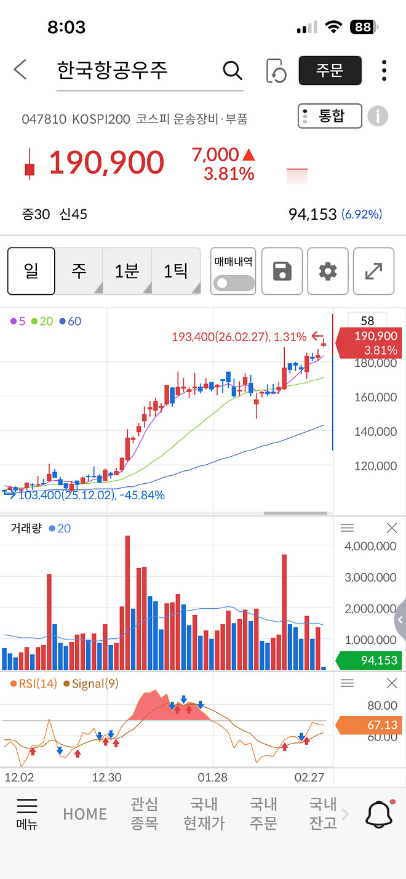
Task: Expand the 1틱 tick interval options
Action: (176, 271)
